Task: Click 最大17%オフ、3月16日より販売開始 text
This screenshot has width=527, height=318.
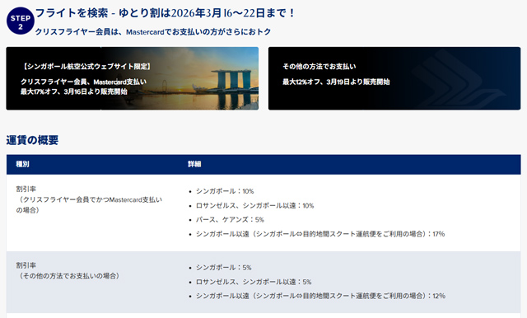Action: (x=74, y=91)
